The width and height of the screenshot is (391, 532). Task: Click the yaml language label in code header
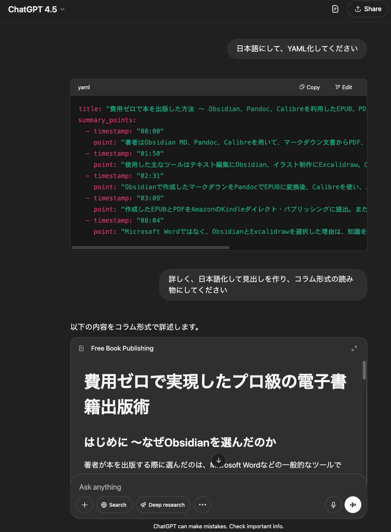[84, 87]
